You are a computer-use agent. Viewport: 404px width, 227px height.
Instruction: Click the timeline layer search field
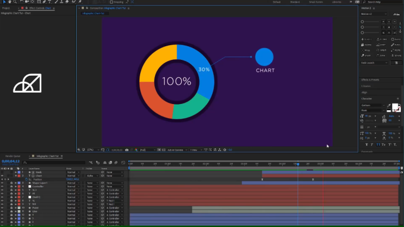pos(54,163)
